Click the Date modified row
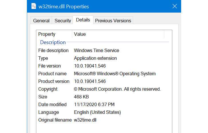 pos(52,105)
